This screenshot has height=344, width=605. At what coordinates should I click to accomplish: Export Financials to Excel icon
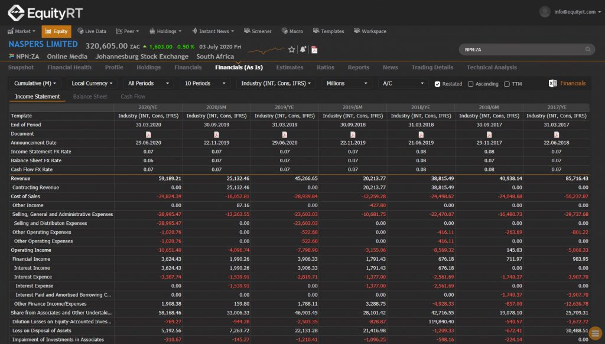point(552,83)
